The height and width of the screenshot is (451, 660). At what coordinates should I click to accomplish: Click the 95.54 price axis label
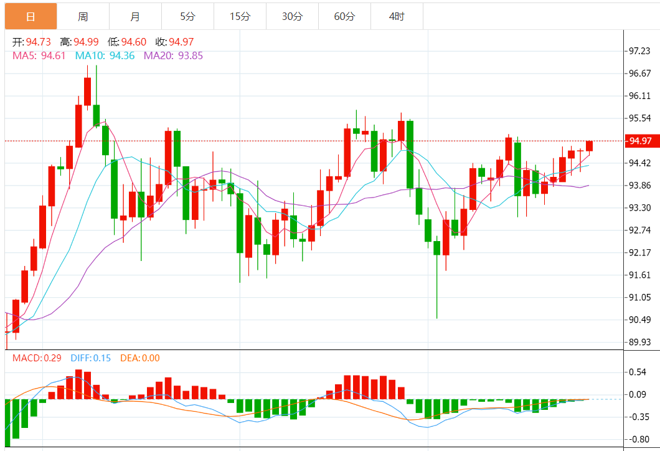(x=639, y=118)
